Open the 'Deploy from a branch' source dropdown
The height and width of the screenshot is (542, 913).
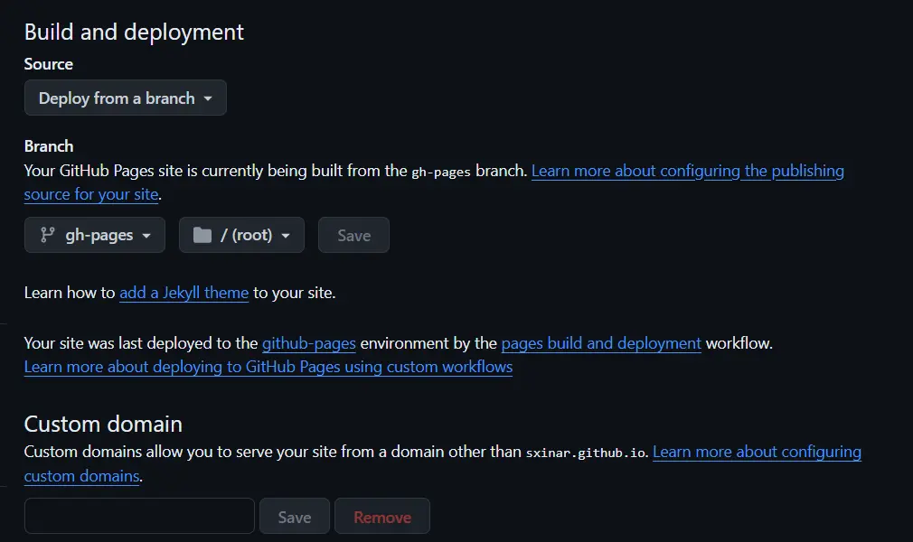point(125,98)
